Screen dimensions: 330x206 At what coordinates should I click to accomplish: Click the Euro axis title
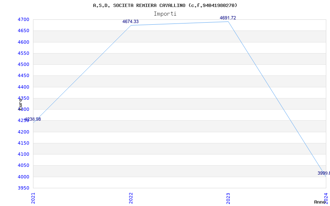point(20,104)
